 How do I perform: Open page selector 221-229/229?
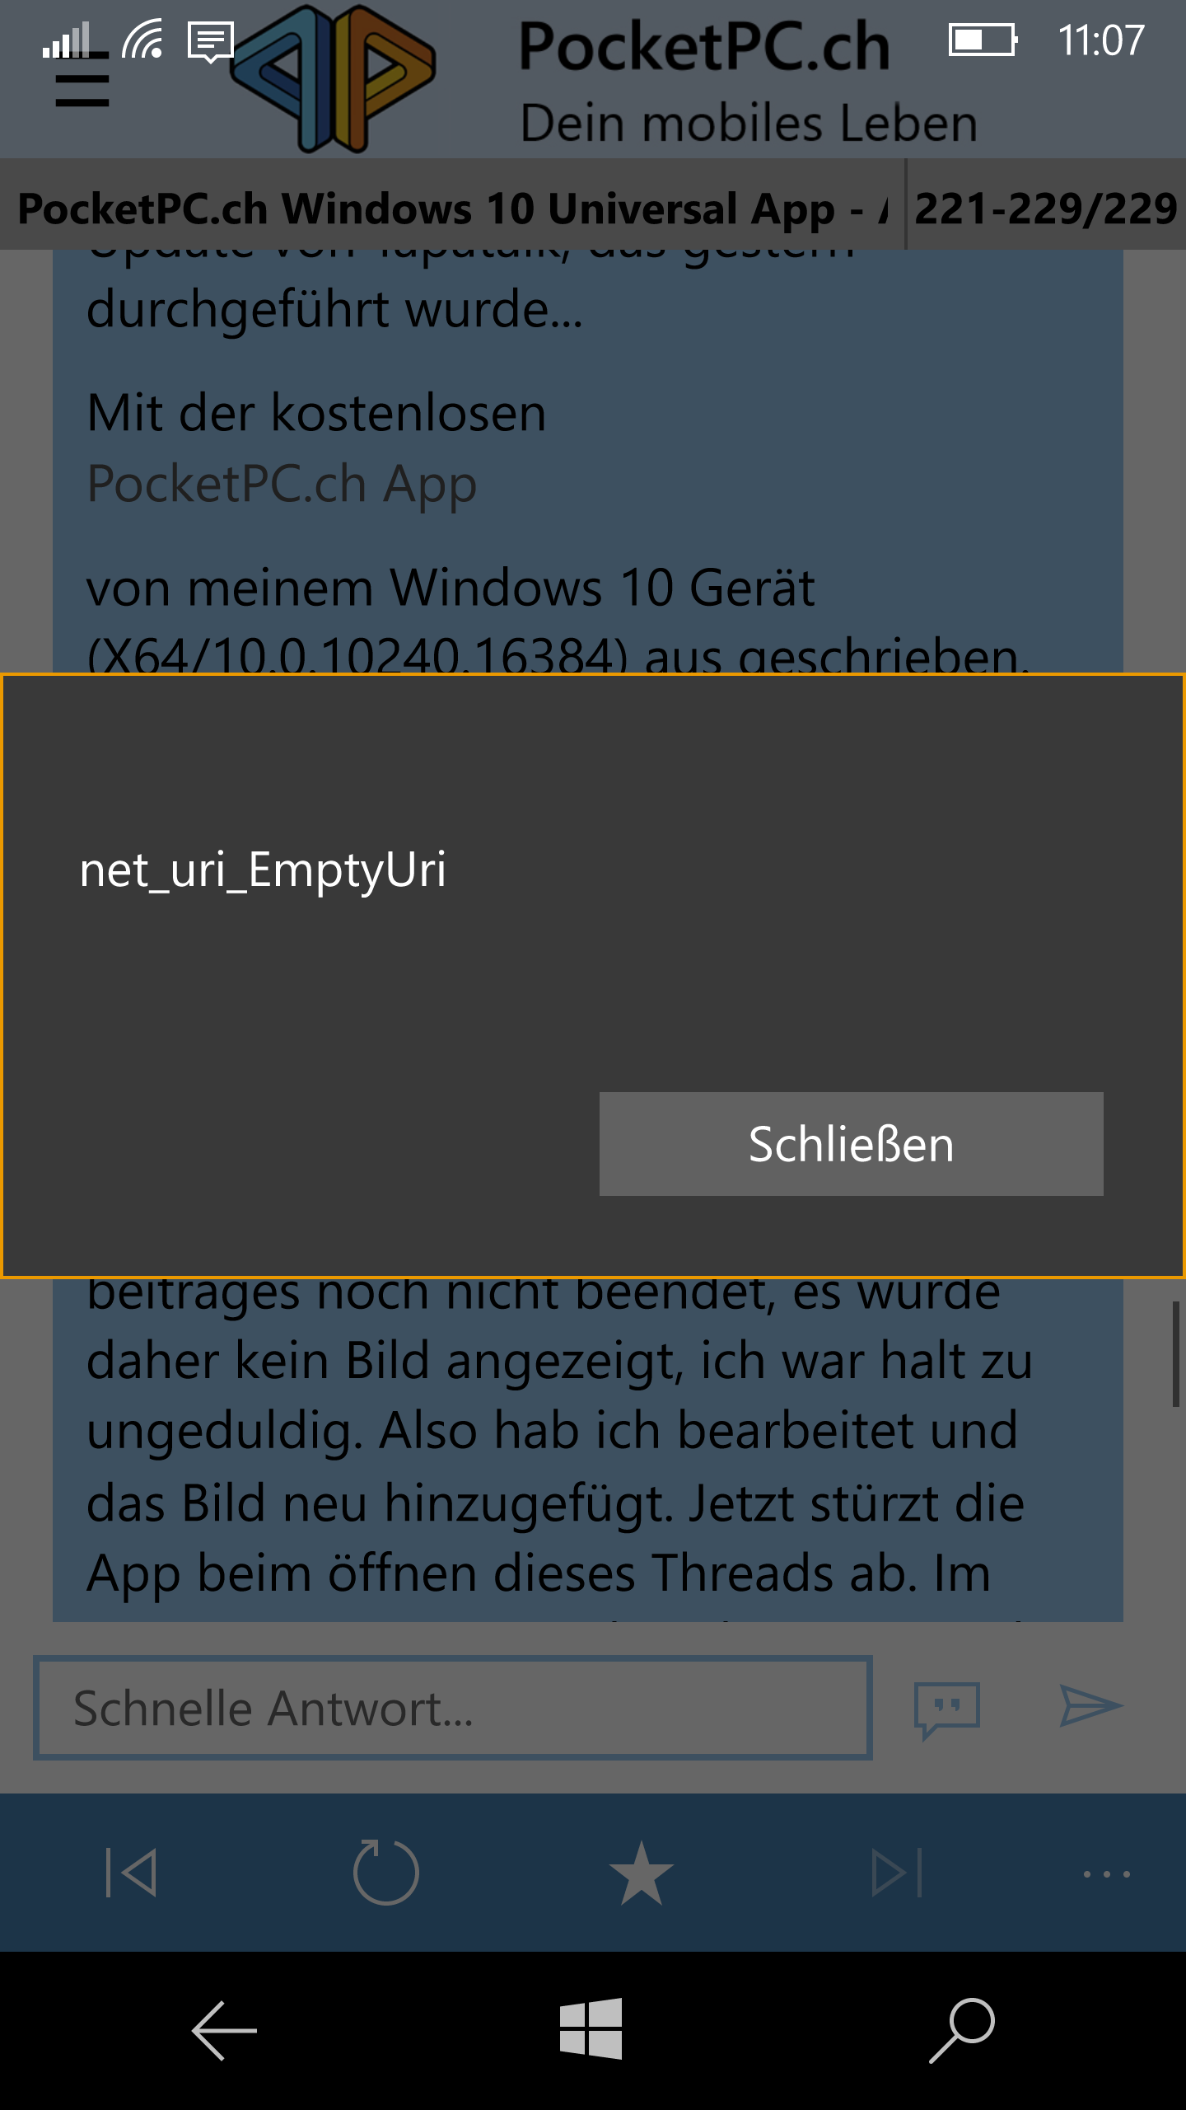point(1046,207)
